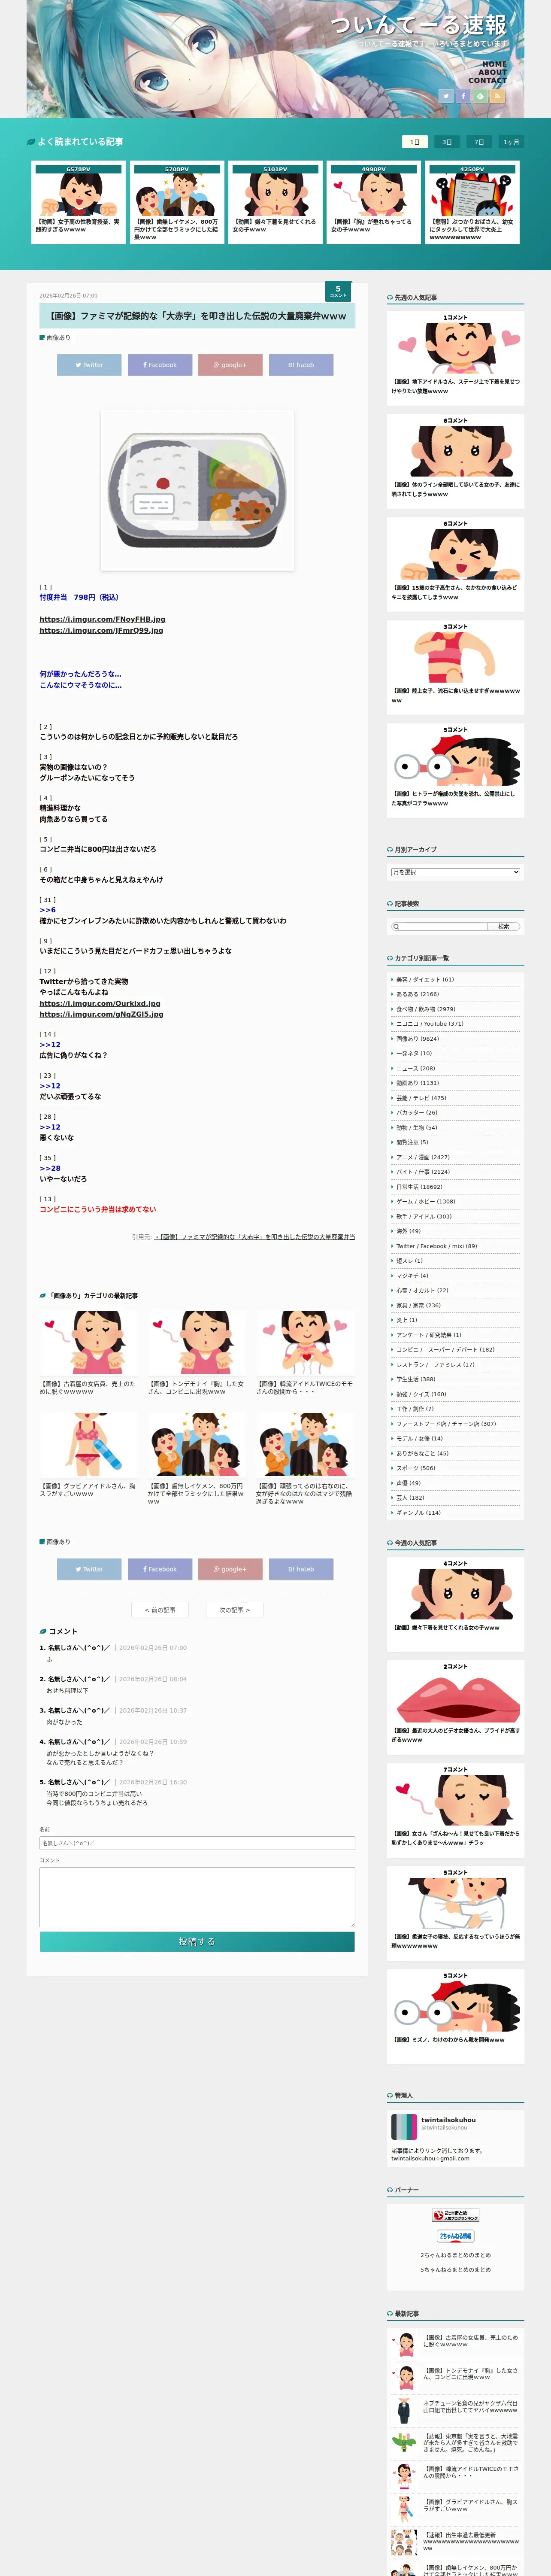Open the Twitter icon in the header
Image resolution: width=551 pixels, height=2576 pixels.
tap(446, 96)
